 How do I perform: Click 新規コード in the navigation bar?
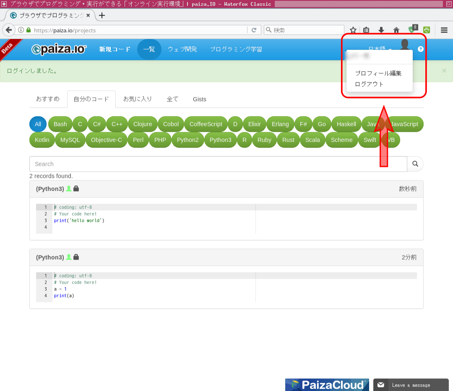tap(115, 49)
